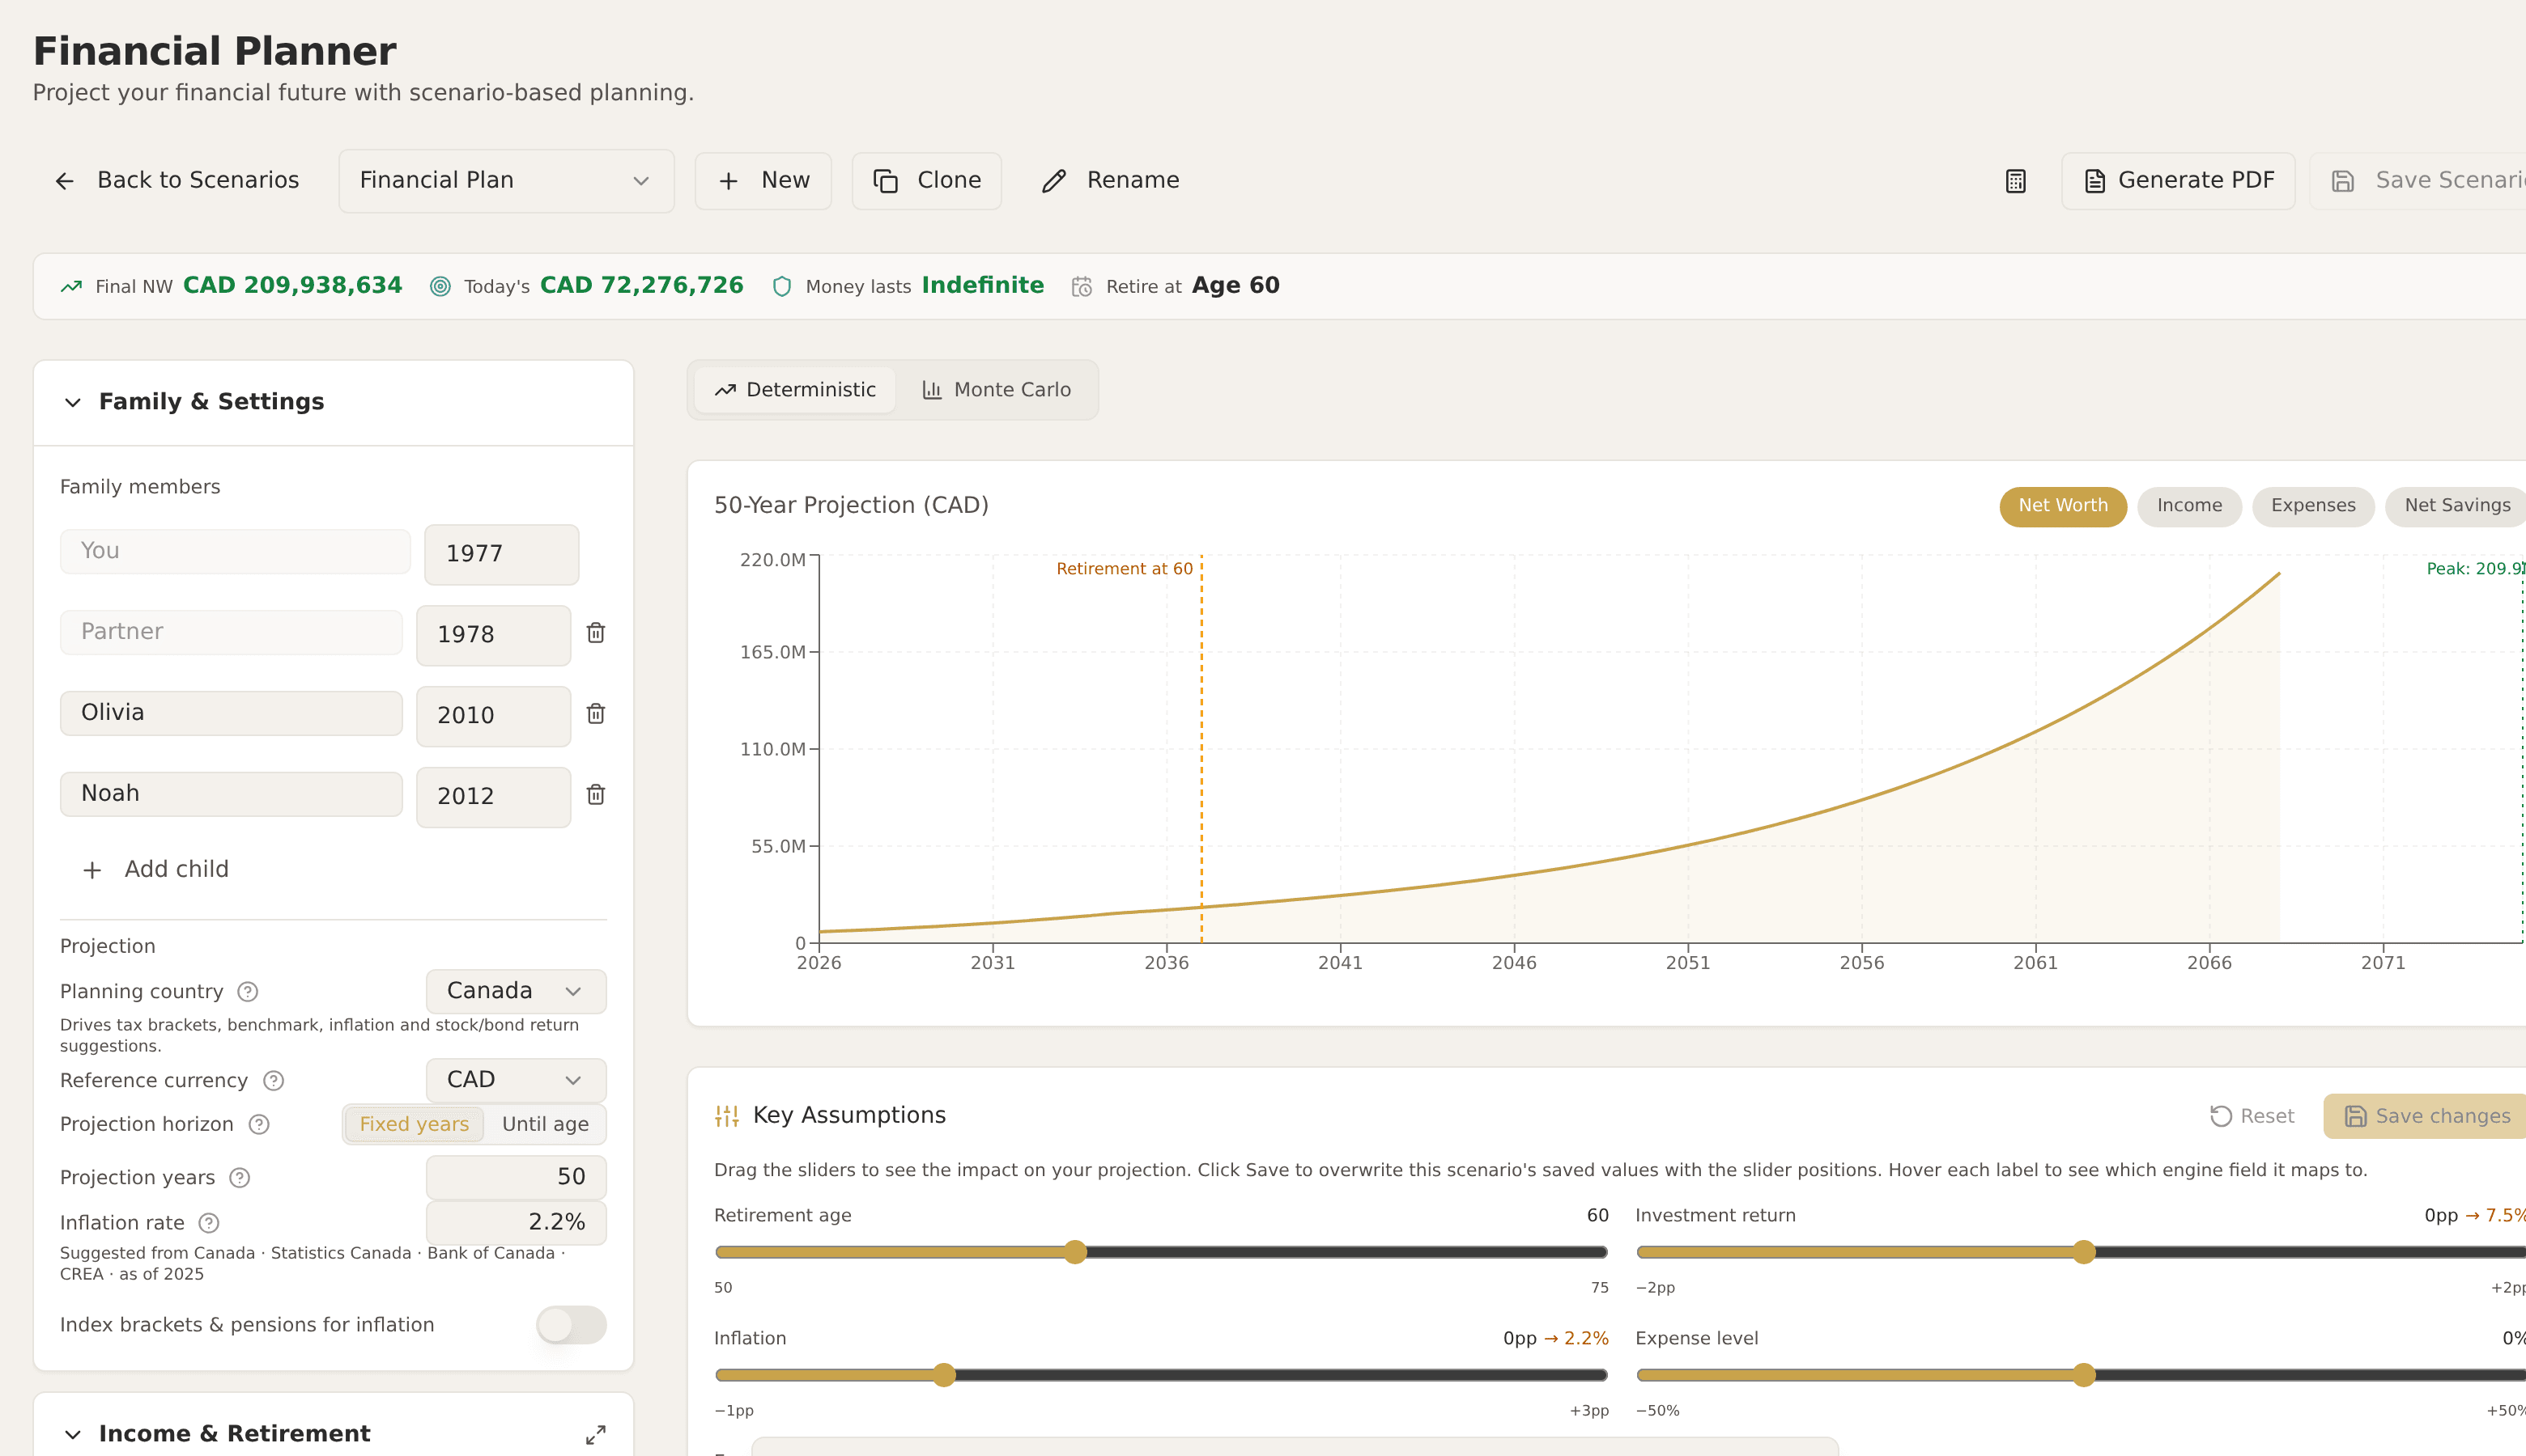Edit the Olivia name field
The width and height of the screenshot is (2526, 1456).
pos(232,713)
